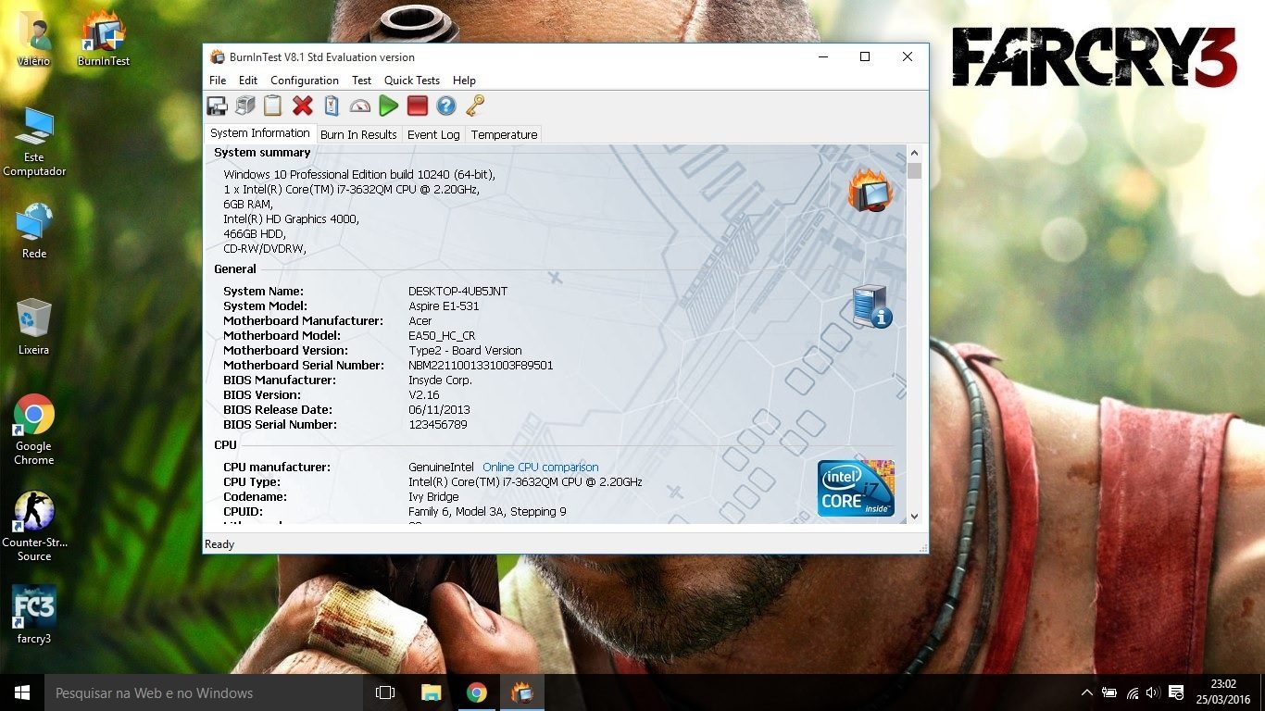Click the scrollbar up arrow in BurnInTest

(x=915, y=153)
